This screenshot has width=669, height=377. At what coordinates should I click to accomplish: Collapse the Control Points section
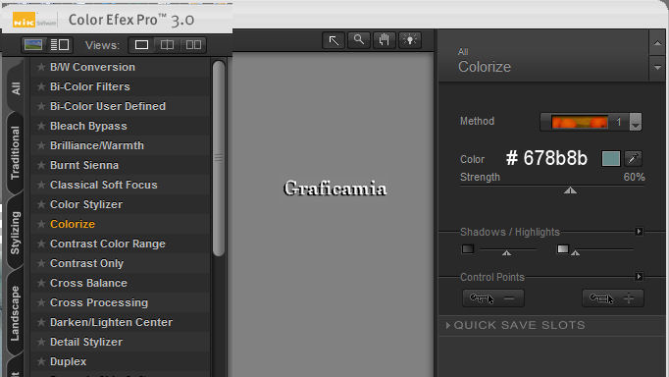point(639,277)
